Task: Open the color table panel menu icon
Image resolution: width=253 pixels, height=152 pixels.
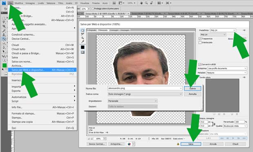Action: tap(244, 77)
